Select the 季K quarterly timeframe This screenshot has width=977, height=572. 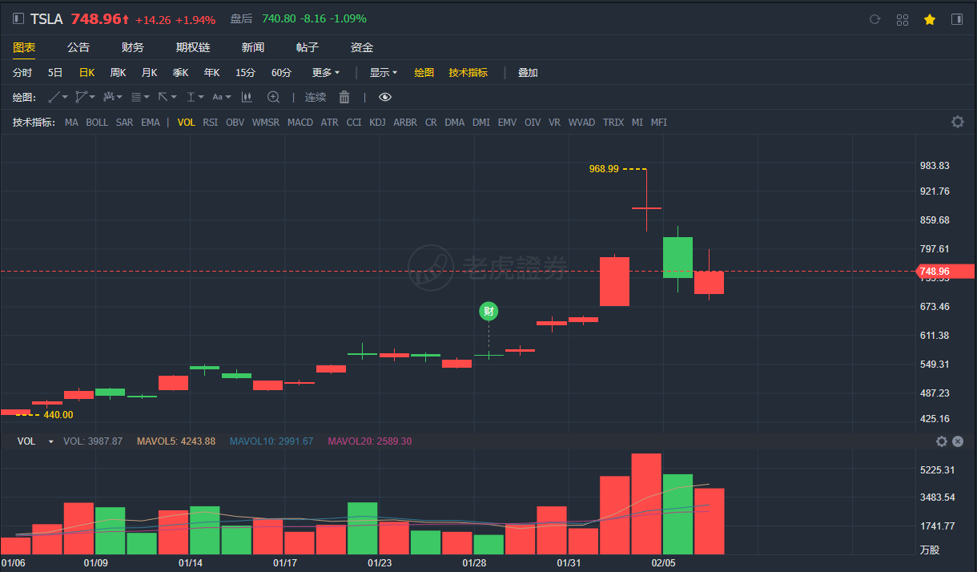180,72
